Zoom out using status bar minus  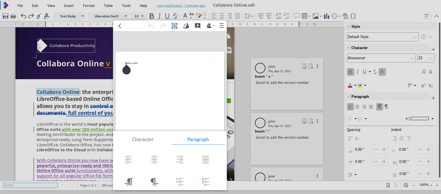click(414, 185)
